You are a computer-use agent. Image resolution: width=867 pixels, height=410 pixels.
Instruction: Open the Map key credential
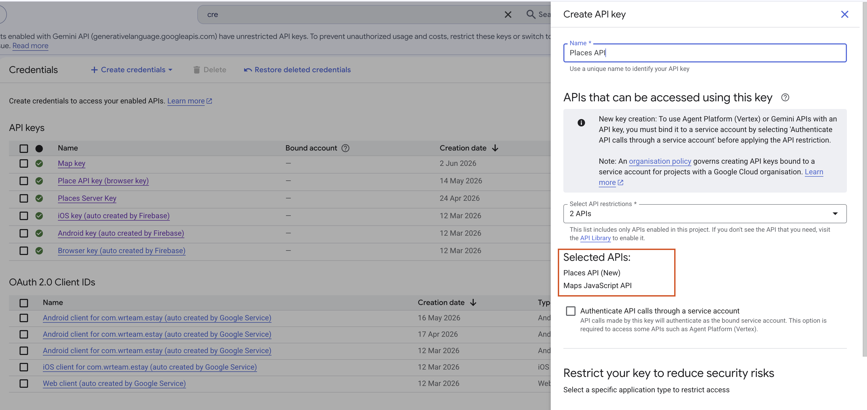71,163
